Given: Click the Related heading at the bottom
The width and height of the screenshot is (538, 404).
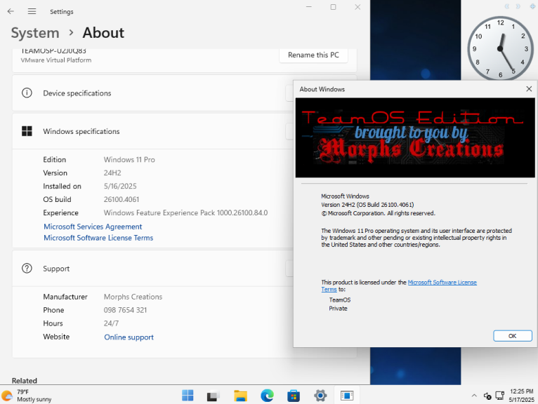Looking at the screenshot, I should (x=25, y=381).
